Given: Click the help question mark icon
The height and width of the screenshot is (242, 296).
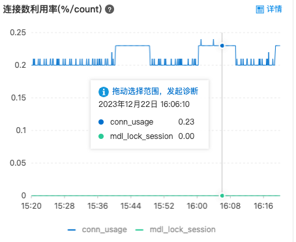Looking at the screenshot, I should pos(110,9).
